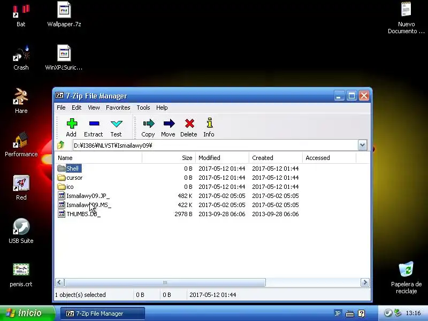
Task: Open the Tools menu
Action: point(143,108)
